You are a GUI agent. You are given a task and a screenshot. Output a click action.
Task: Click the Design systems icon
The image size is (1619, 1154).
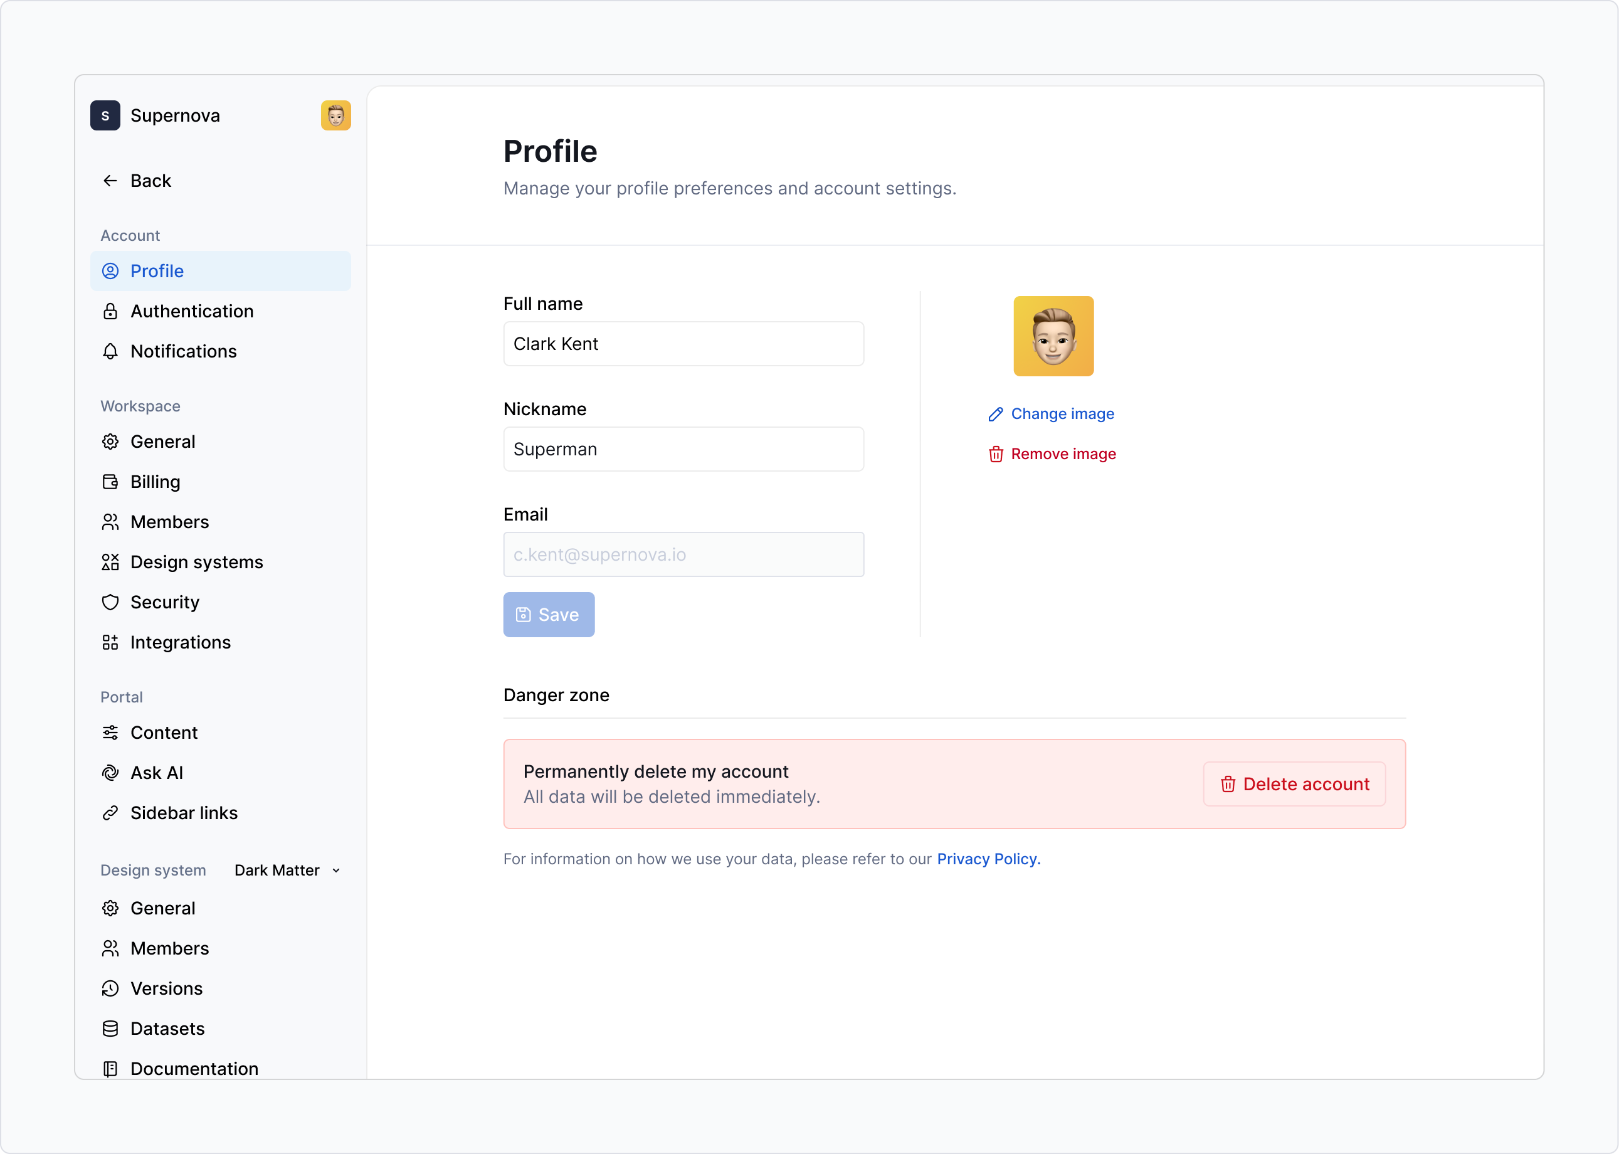click(x=111, y=561)
